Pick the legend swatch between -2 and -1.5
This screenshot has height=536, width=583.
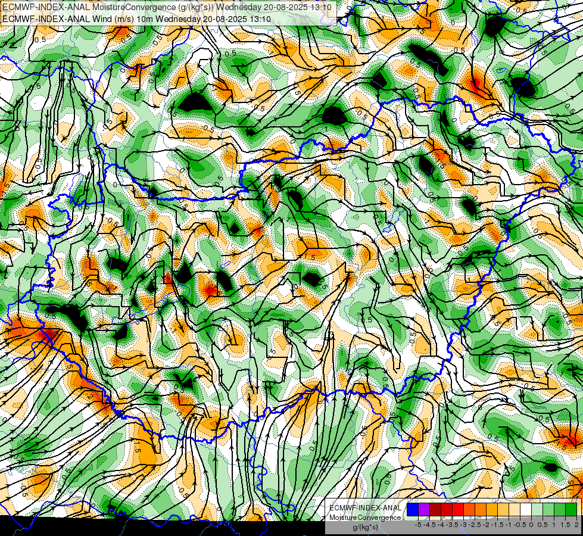coord(492,510)
